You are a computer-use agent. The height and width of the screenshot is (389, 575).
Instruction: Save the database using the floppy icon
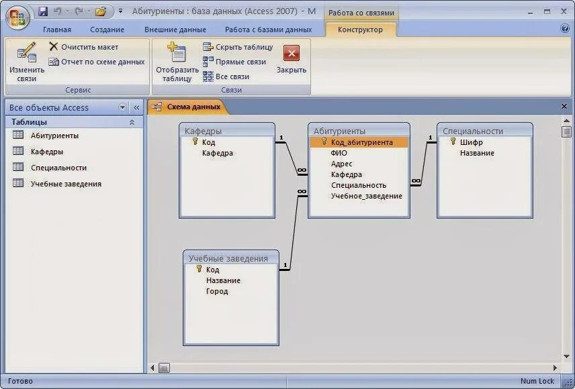(x=43, y=11)
